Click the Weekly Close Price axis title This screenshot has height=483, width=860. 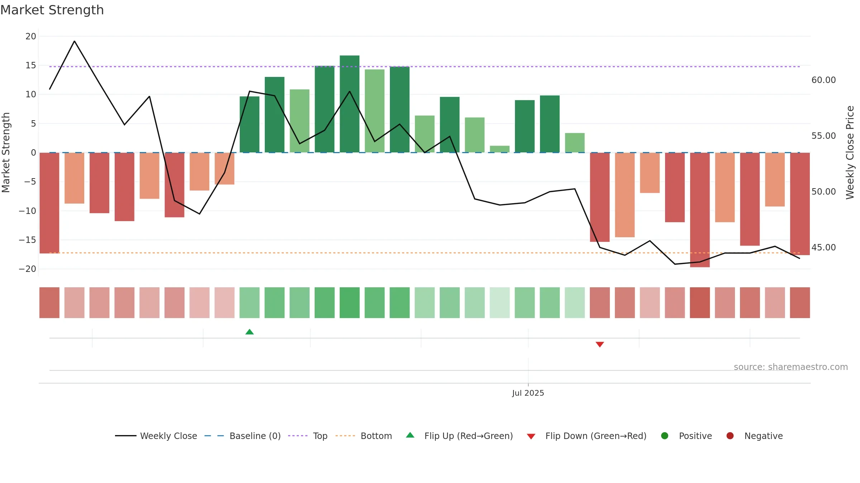tap(850, 152)
